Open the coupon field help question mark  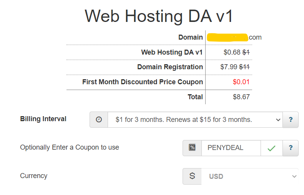pyautogui.click(x=291, y=148)
